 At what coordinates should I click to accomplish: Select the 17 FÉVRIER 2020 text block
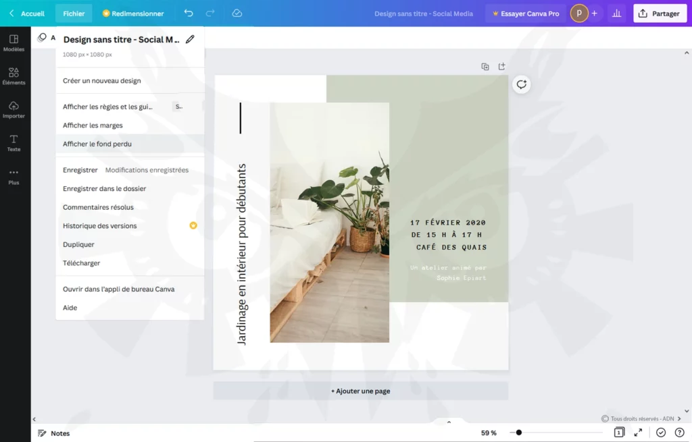pos(449,235)
